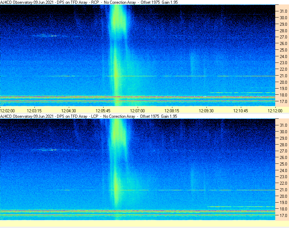
Task: Click 25.0 on the RCP frequency axis
Action: point(283,50)
